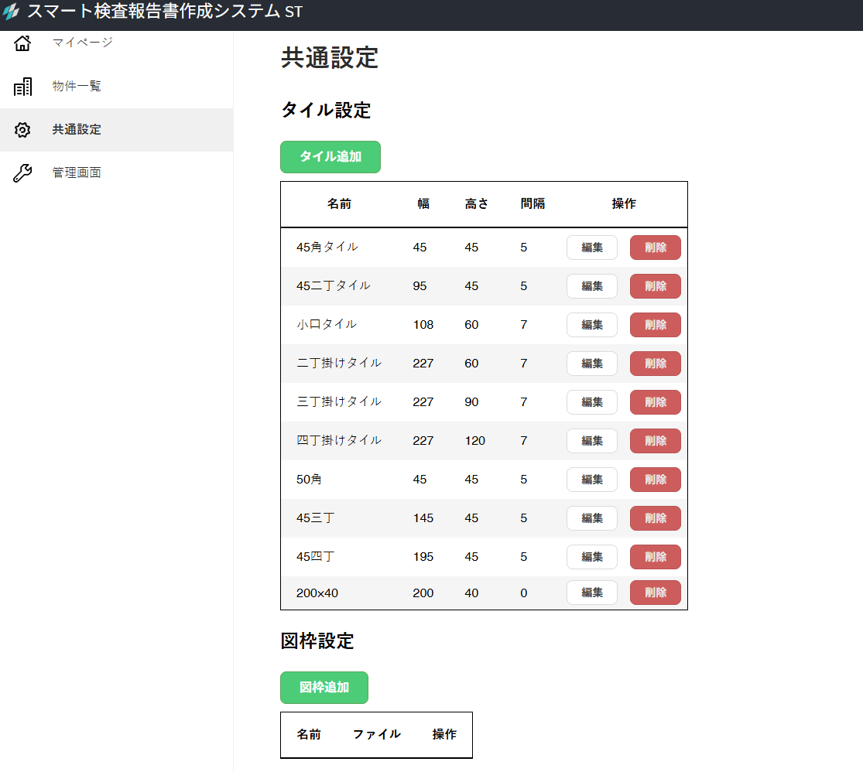Image resolution: width=863 pixels, height=772 pixels.
Task: Go to 物件一覧 in the sidebar
Action: point(77,86)
